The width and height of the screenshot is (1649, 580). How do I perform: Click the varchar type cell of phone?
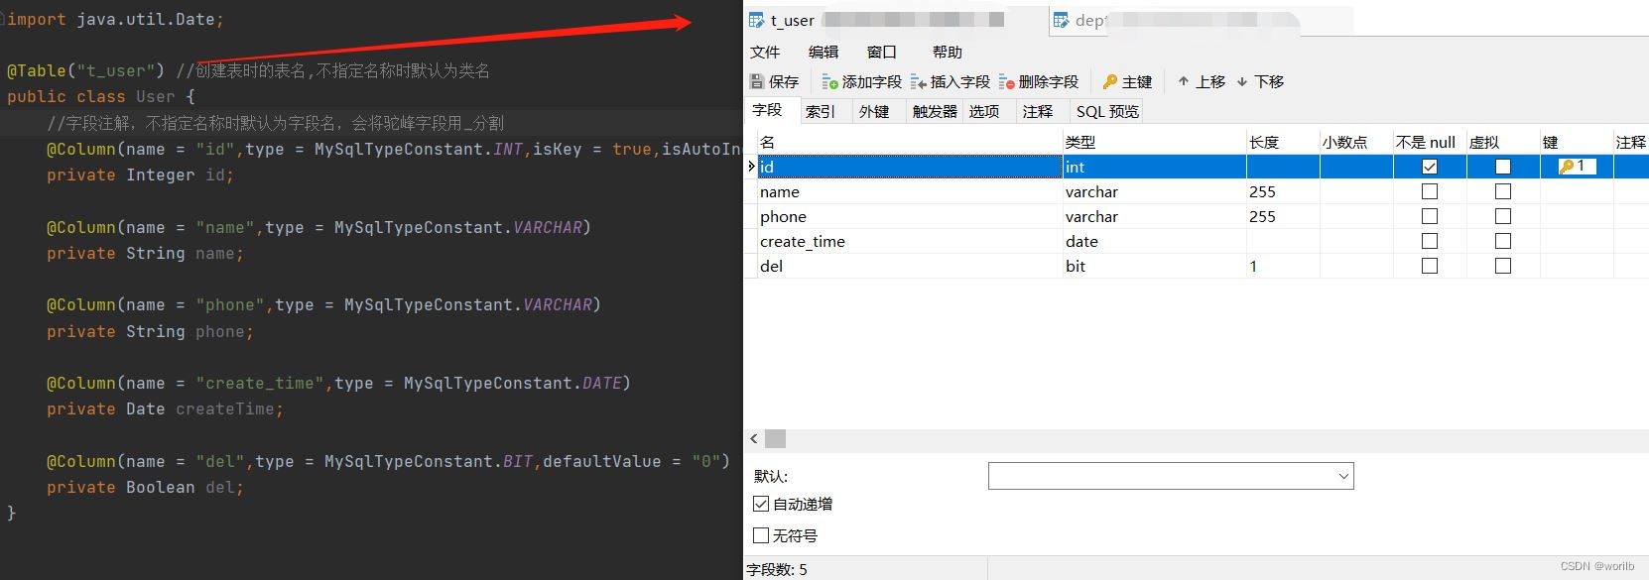coord(1154,216)
